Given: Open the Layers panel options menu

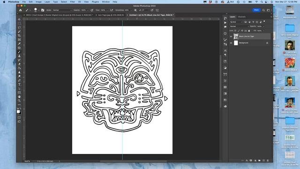Looking at the screenshot, I should [x=271, y=17].
